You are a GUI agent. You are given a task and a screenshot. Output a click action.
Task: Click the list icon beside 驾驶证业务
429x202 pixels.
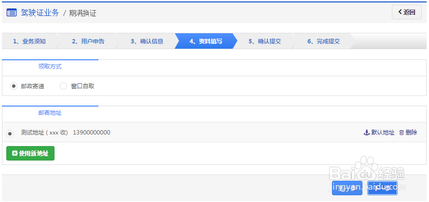[x=12, y=13]
